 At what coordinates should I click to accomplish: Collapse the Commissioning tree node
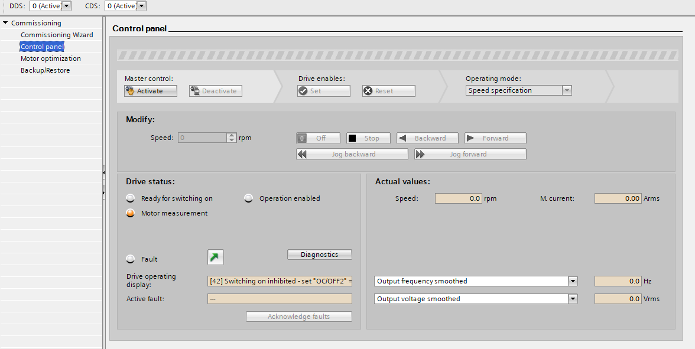coord(5,23)
